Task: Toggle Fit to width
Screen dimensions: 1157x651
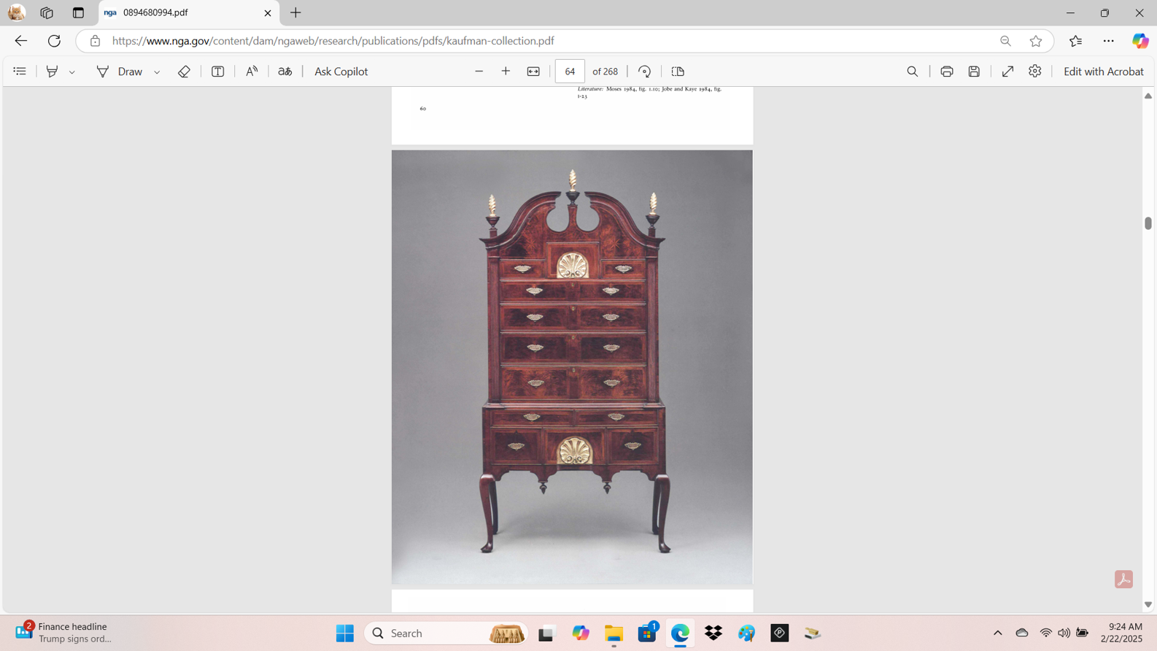Action: pos(533,72)
